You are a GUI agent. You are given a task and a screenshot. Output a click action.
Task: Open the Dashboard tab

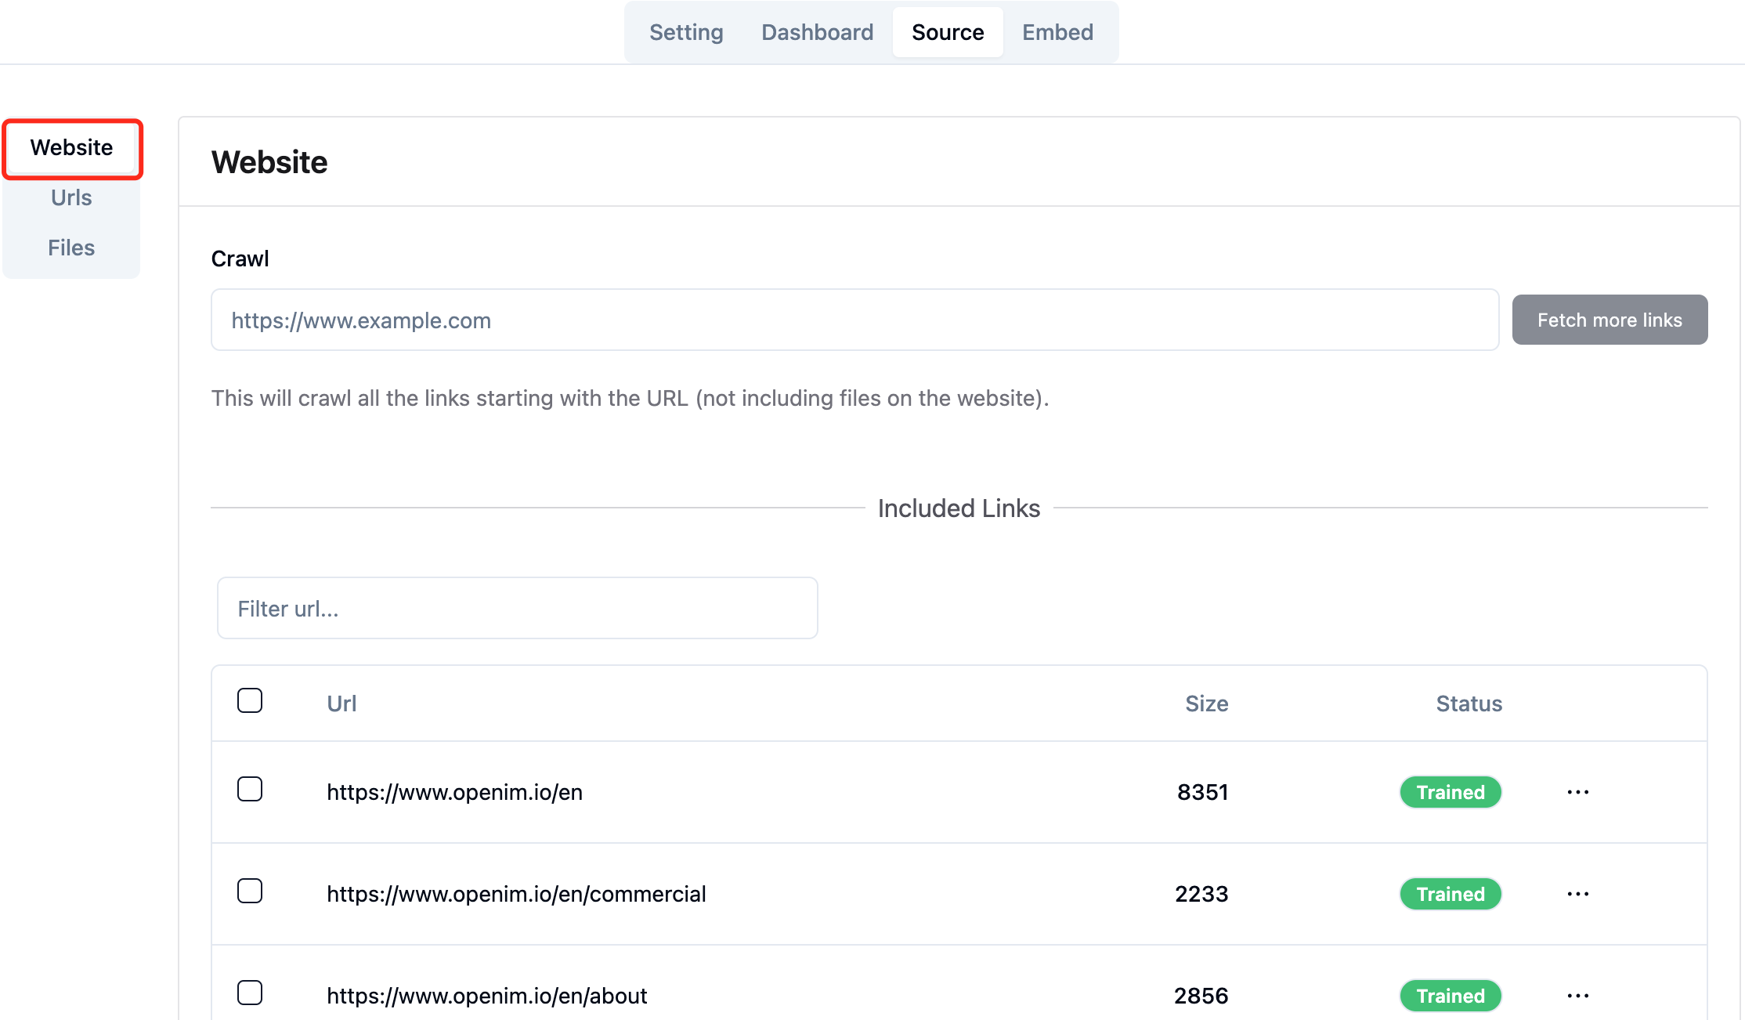pos(817,32)
